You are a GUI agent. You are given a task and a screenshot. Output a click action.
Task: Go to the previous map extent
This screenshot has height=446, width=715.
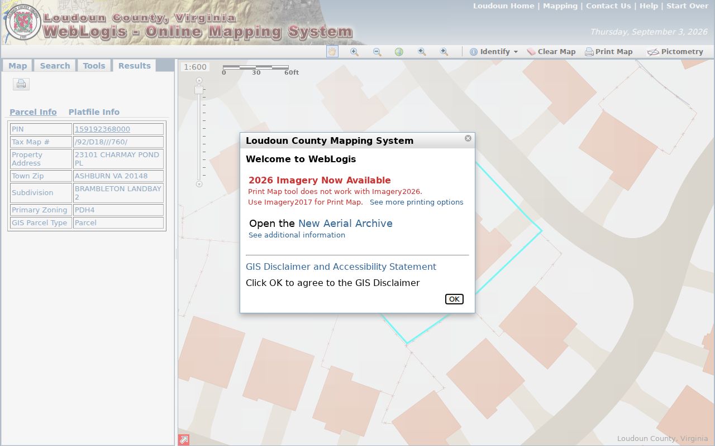coord(422,52)
